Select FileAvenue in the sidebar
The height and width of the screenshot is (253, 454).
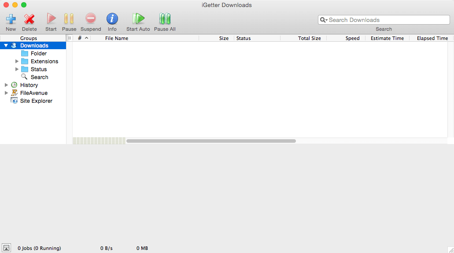click(33, 93)
